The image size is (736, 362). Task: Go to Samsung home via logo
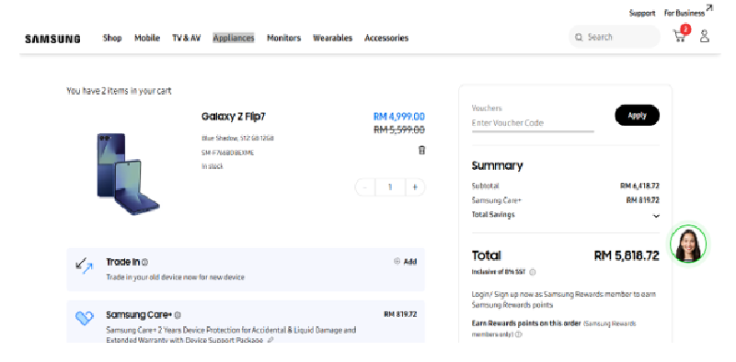click(52, 39)
